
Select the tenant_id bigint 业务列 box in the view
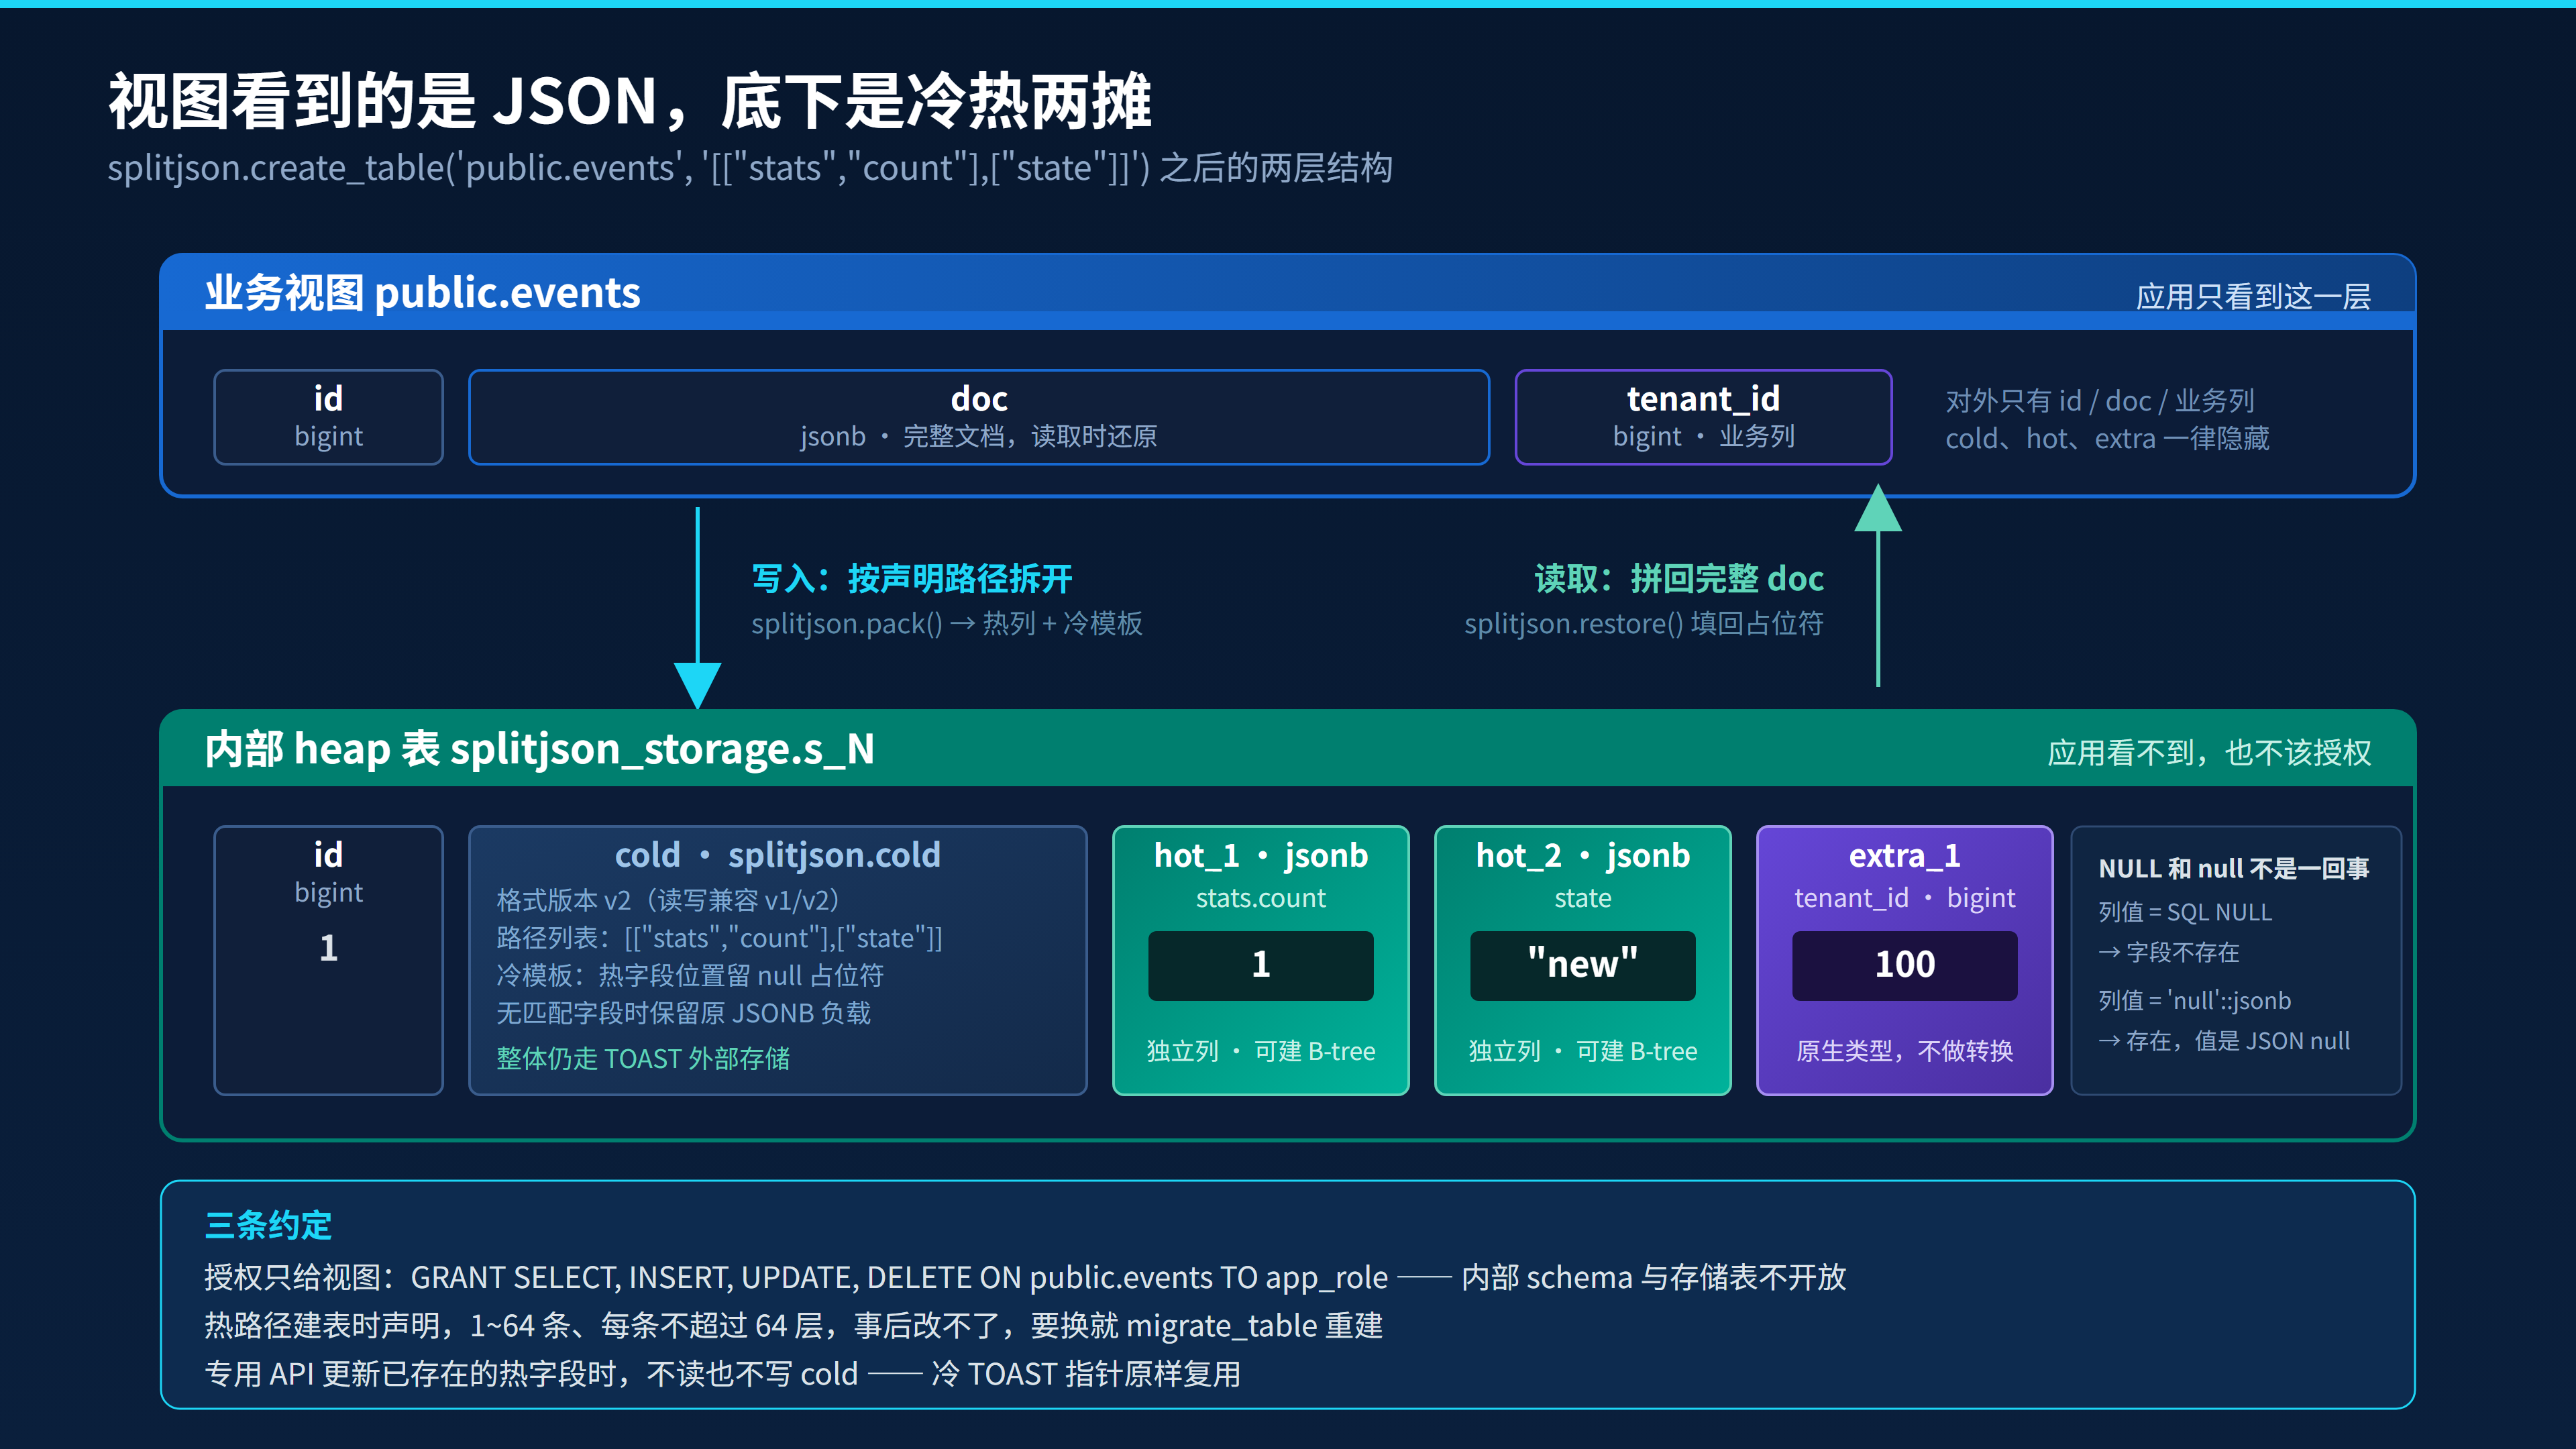click(x=1703, y=417)
